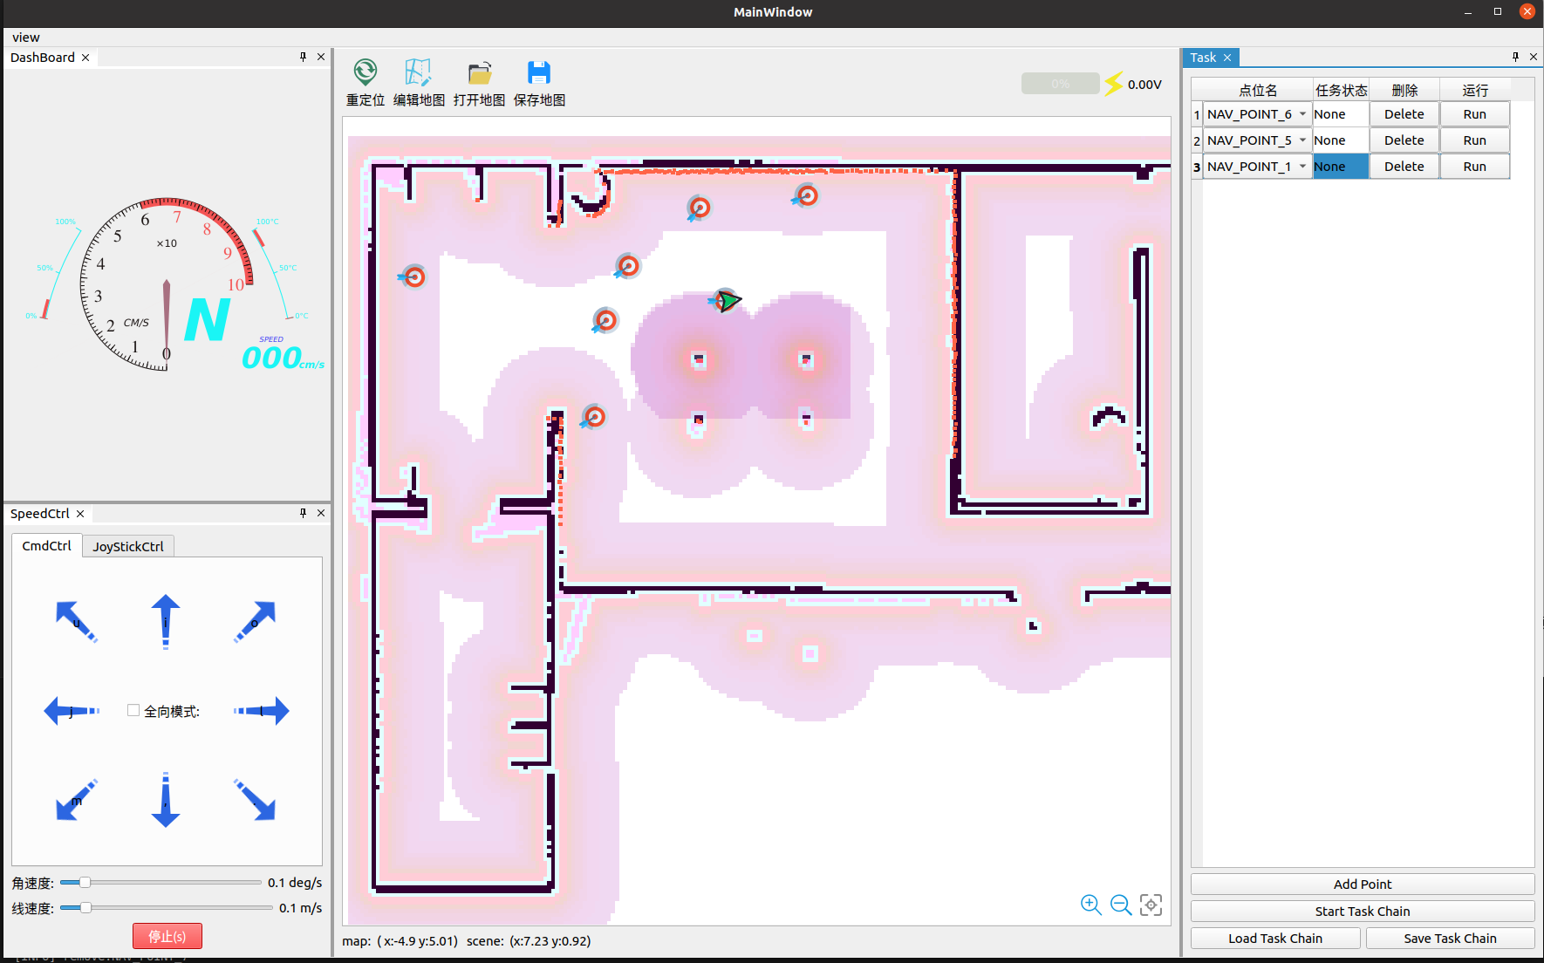Enable the omnidirectional mode (全向模式) checkbox
The width and height of the screenshot is (1544, 963).
click(x=133, y=711)
